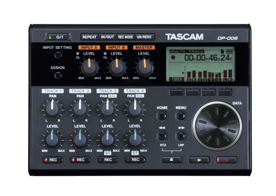
Task: Click the DATA jog wheel
Action: (217, 126)
